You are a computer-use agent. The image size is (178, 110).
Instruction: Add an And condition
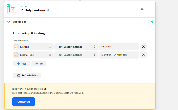pos(21,64)
